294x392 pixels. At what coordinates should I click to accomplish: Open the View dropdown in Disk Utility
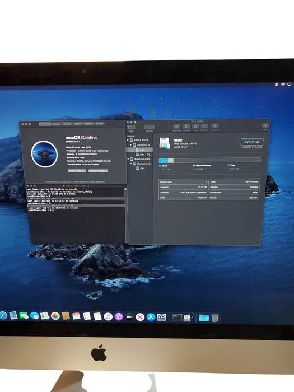tap(131, 127)
